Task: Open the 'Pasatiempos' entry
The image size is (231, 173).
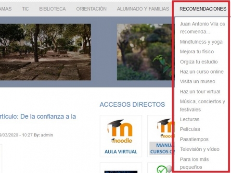Action: click(x=194, y=139)
